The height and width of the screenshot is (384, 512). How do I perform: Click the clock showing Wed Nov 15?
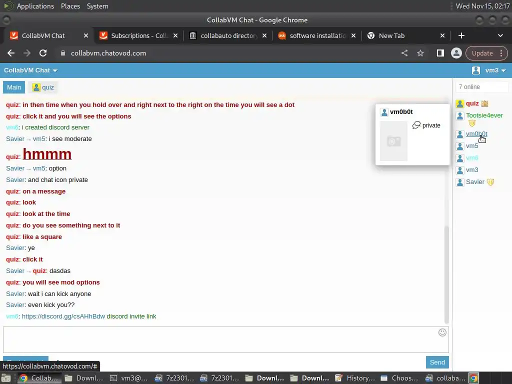(x=482, y=6)
